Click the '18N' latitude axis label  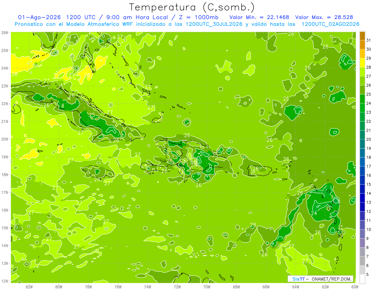[5, 174]
